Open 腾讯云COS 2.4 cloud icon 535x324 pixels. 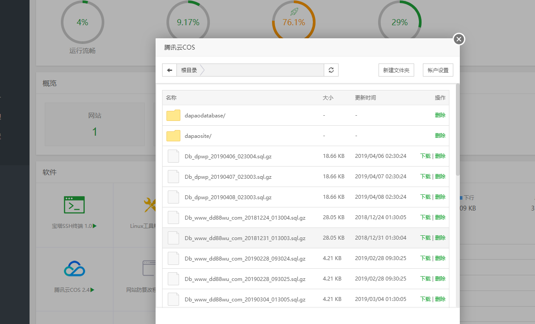[74, 268]
